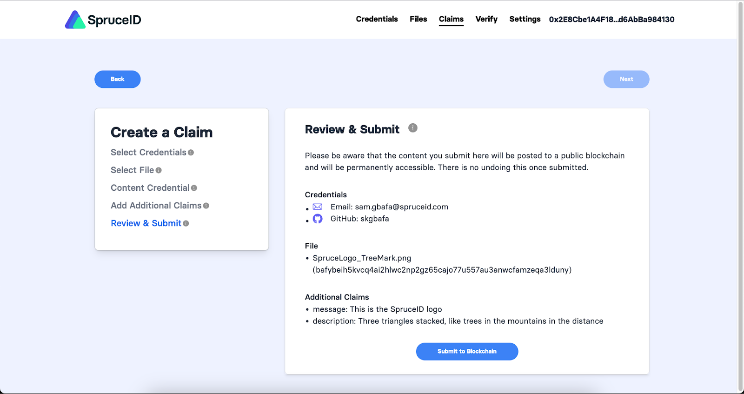Click the File section heading
This screenshot has height=394, width=744.
[312, 246]
